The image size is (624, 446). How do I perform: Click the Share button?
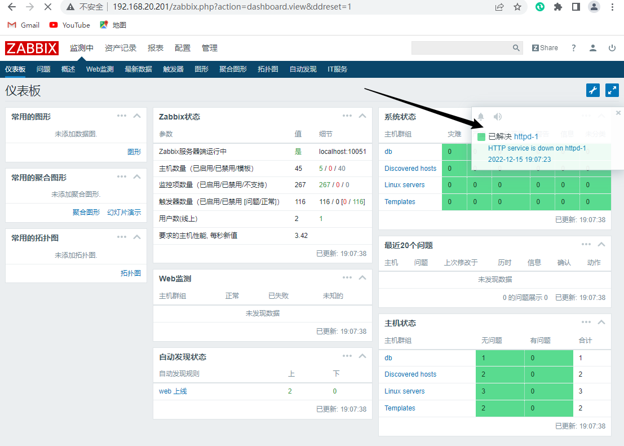tap(545, 48)
